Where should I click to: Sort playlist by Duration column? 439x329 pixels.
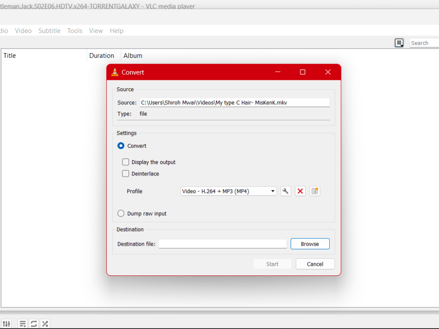click(x=104, y=56)
